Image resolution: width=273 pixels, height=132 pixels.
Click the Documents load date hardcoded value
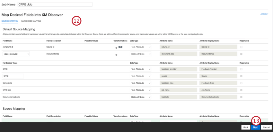11,97
